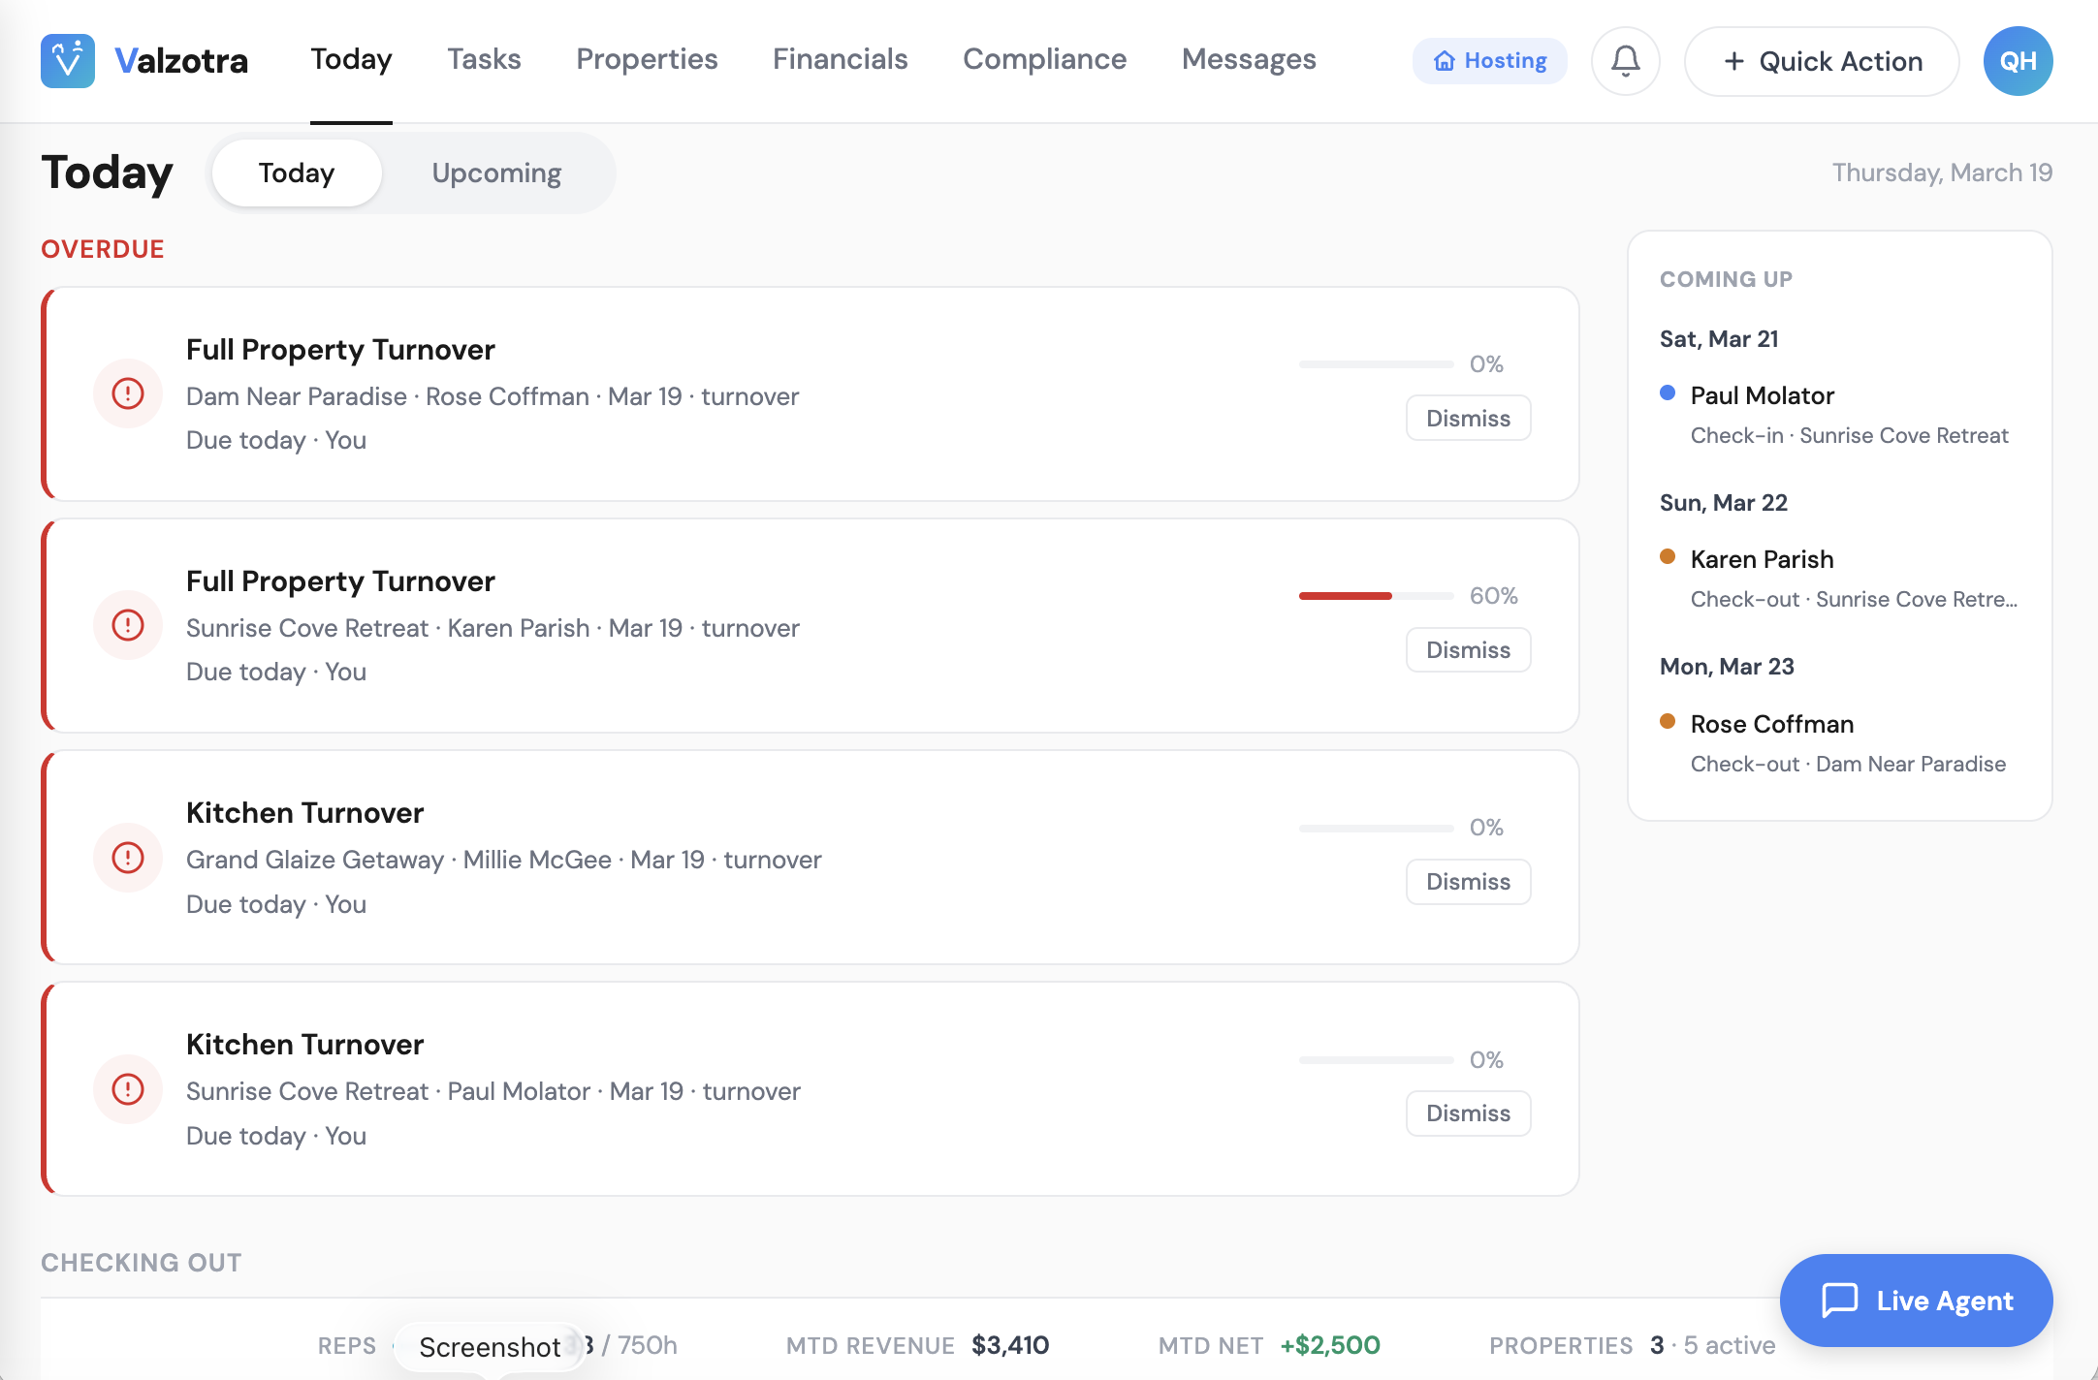Switch to the Upcoming view
Viewport: 2098px width, 1380px height.
495,172
